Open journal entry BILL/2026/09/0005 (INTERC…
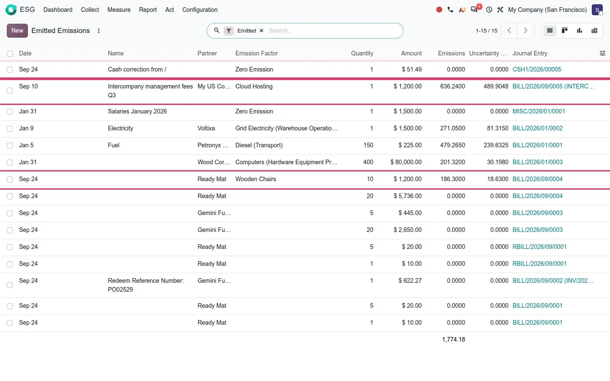 click(553, 86)
